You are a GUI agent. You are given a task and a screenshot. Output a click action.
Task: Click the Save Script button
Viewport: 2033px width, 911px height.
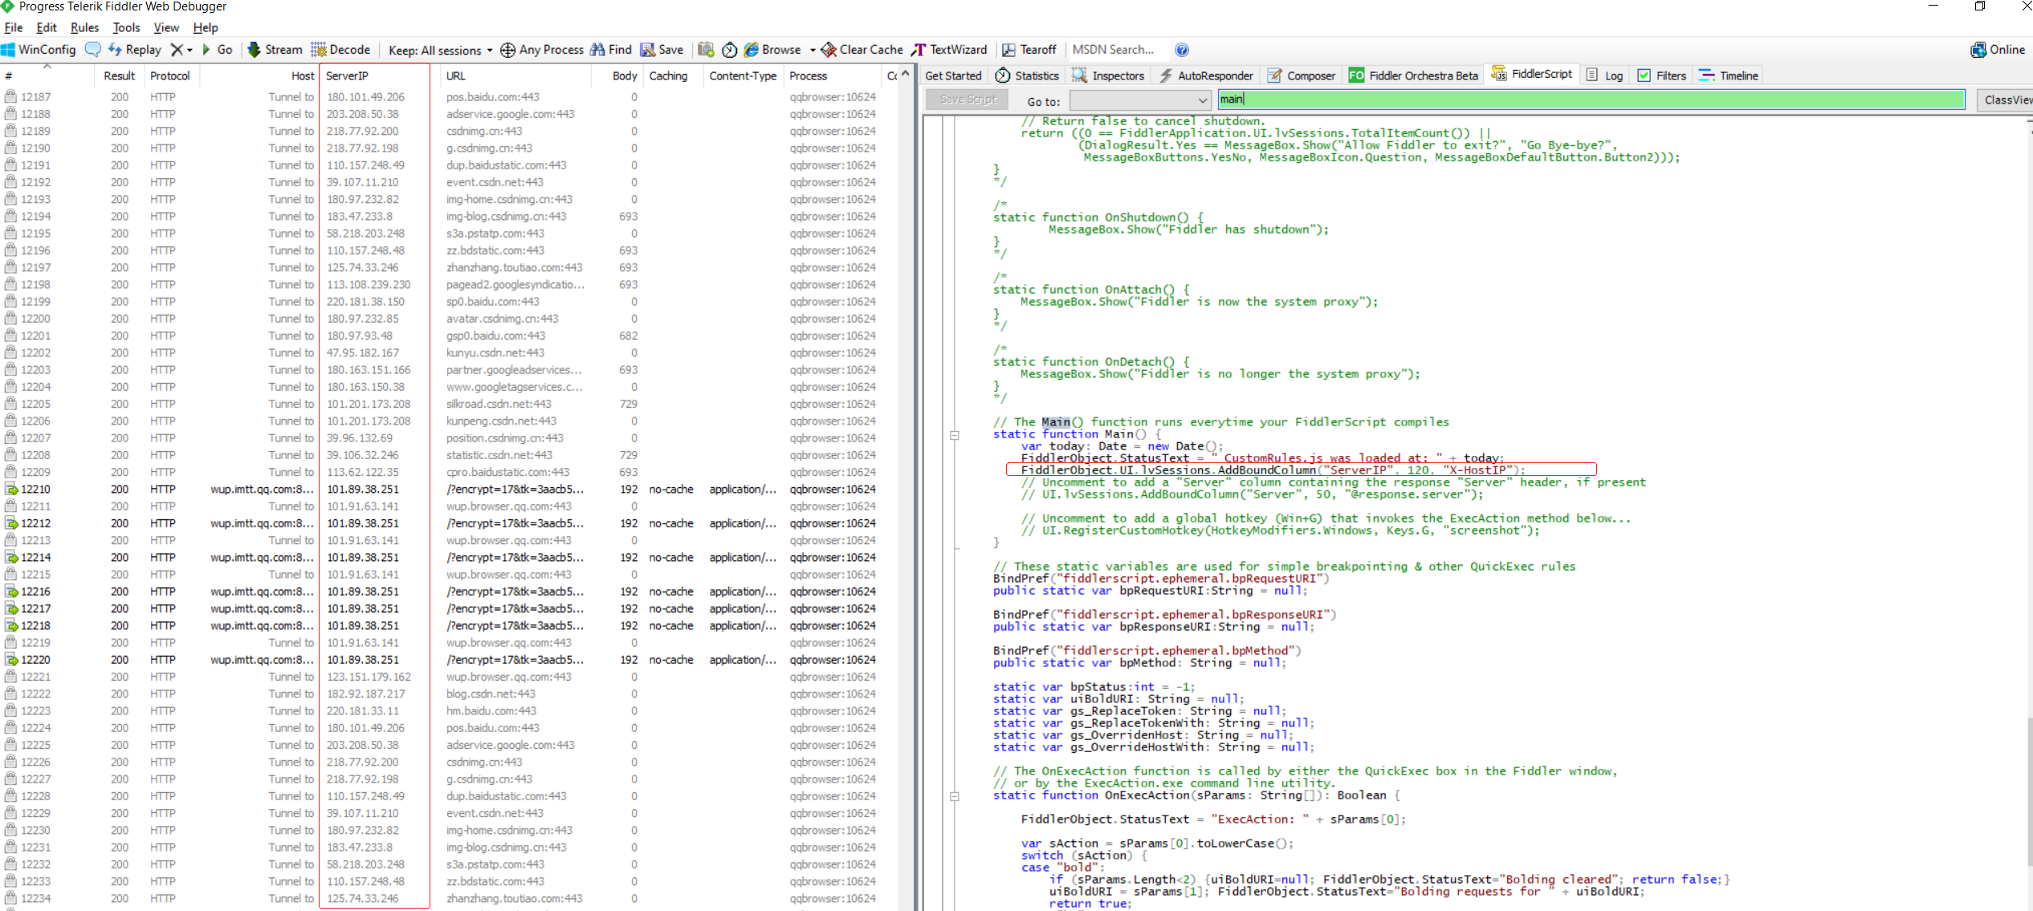click(x=968, y=100)
